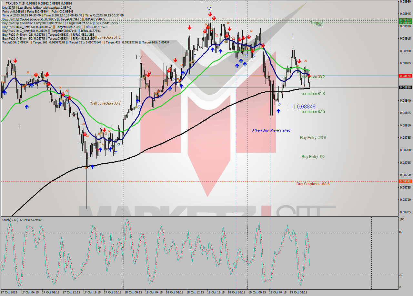This screenshot has height=296, width=413.
Task: Click the 0.08915 price axis label
Action: click(x=405, y=39)
